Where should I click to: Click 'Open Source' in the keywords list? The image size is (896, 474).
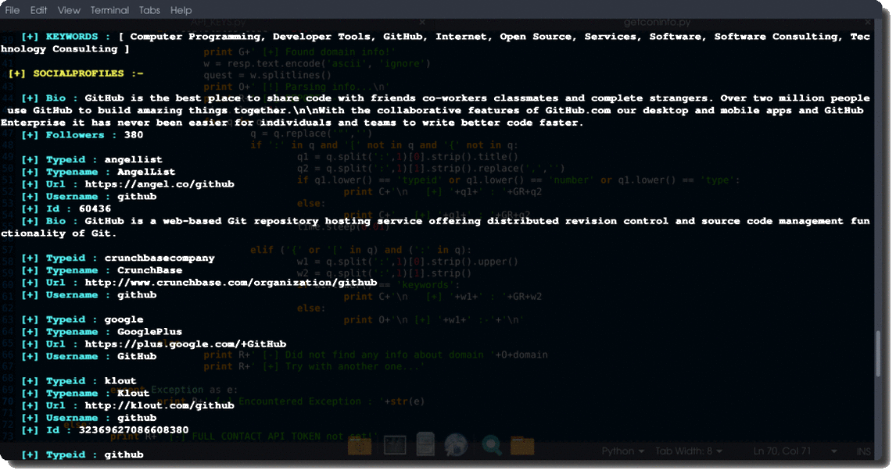pos(536,37)
